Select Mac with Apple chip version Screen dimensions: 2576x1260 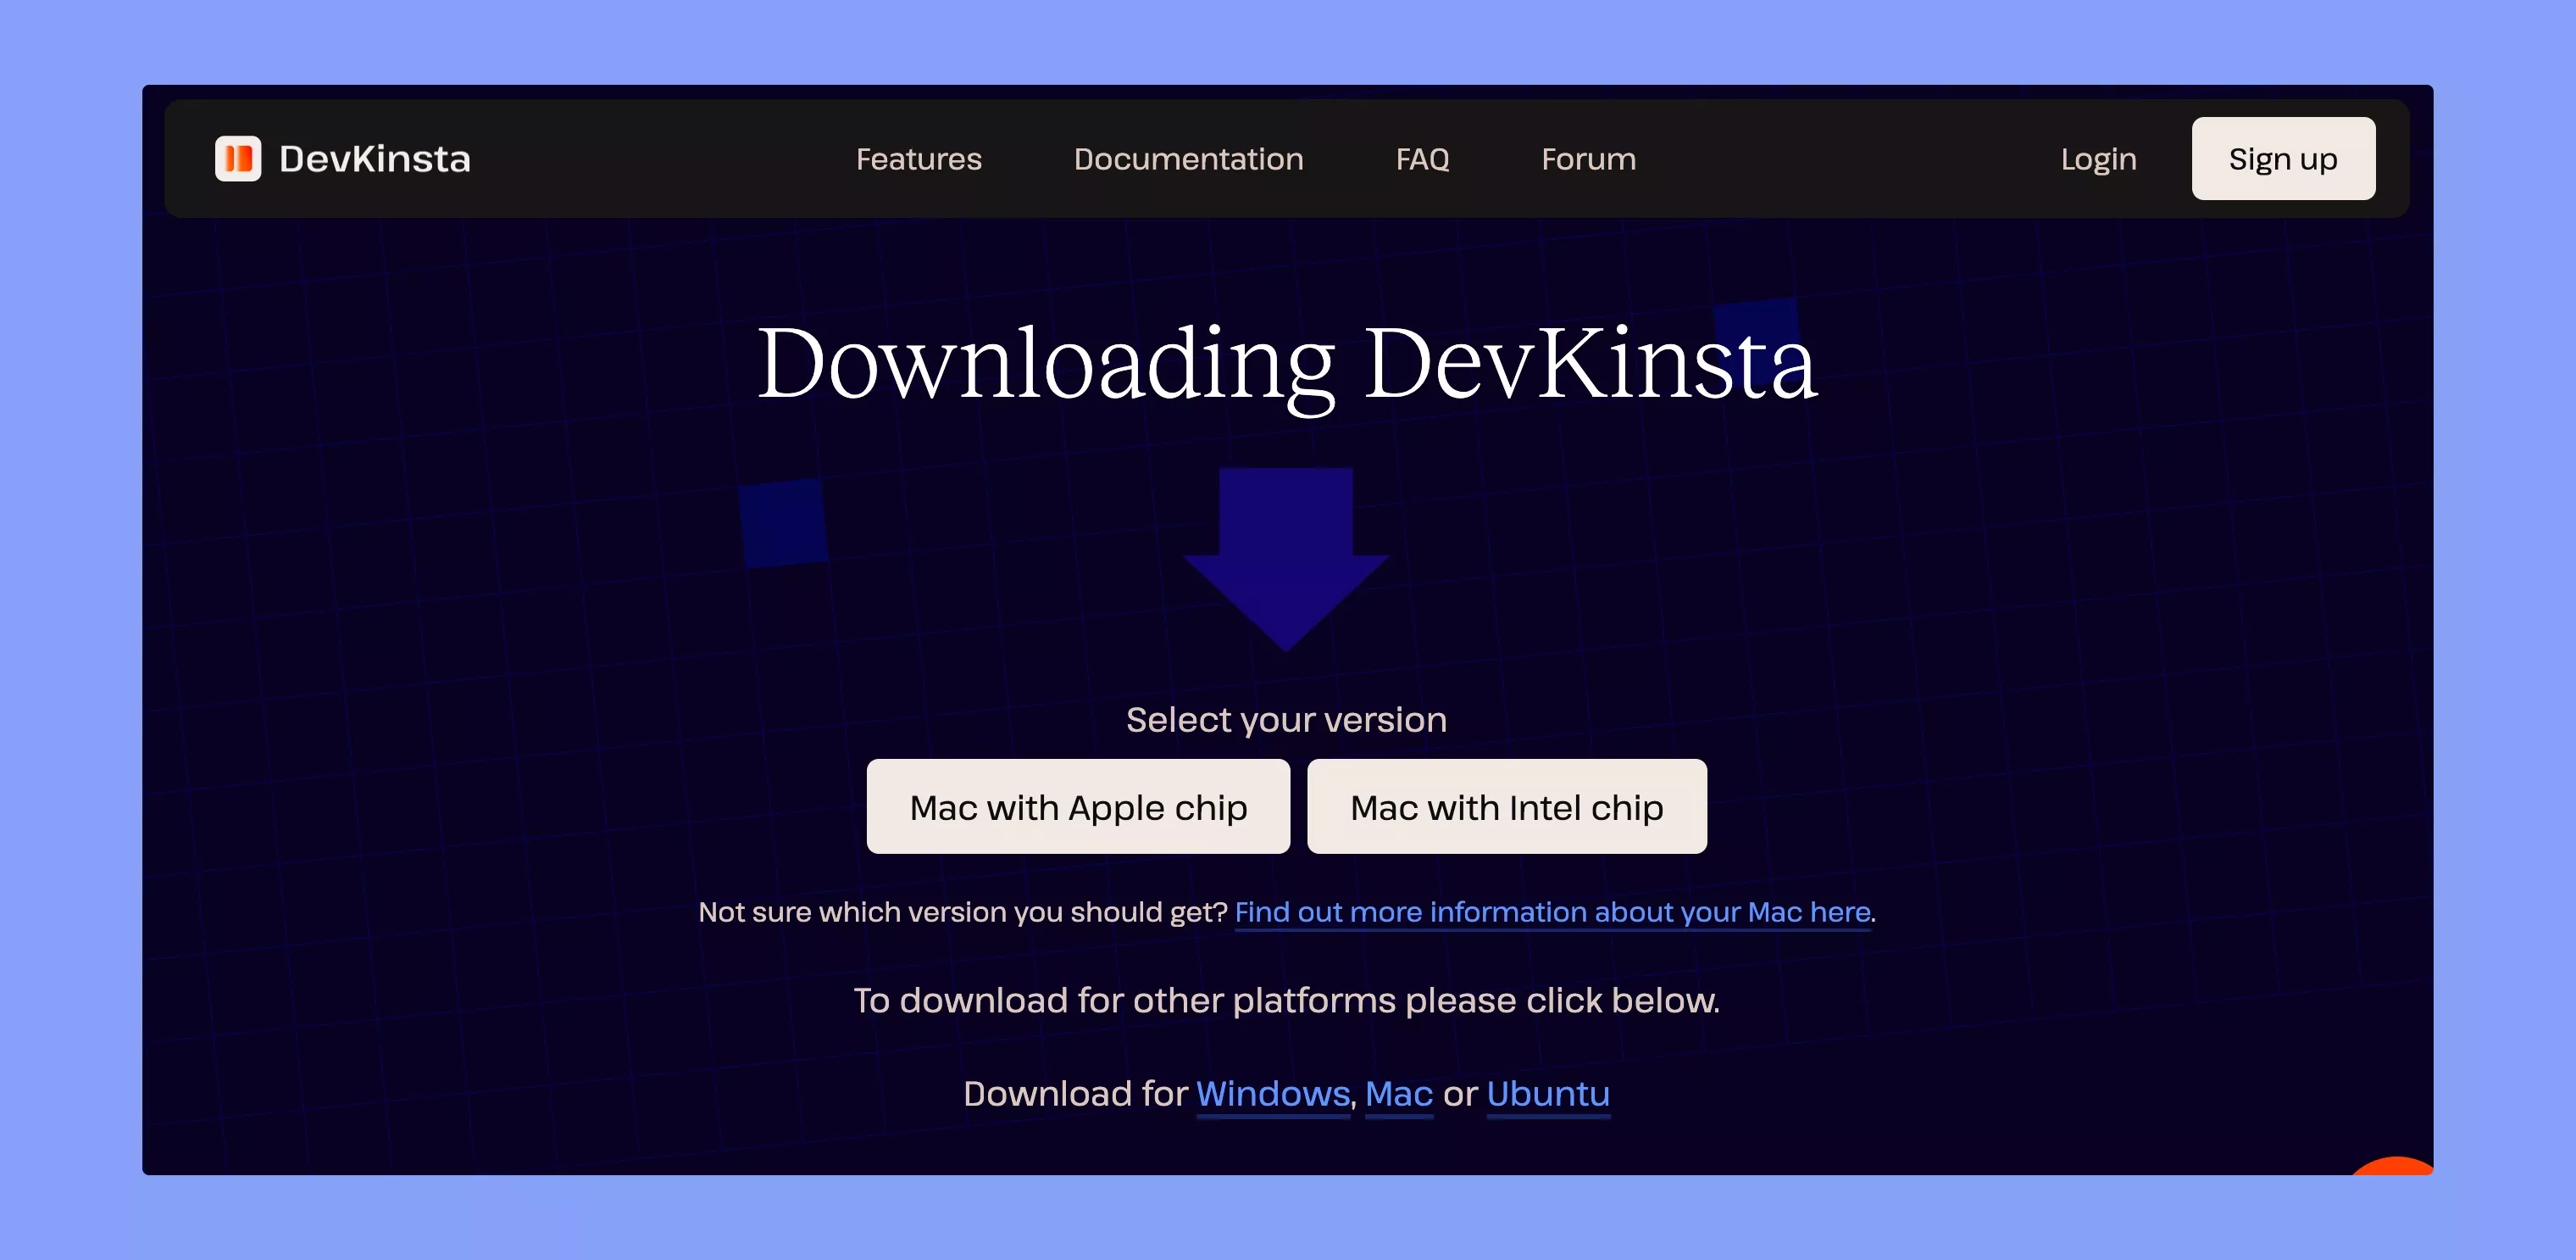click(1078, 806)
